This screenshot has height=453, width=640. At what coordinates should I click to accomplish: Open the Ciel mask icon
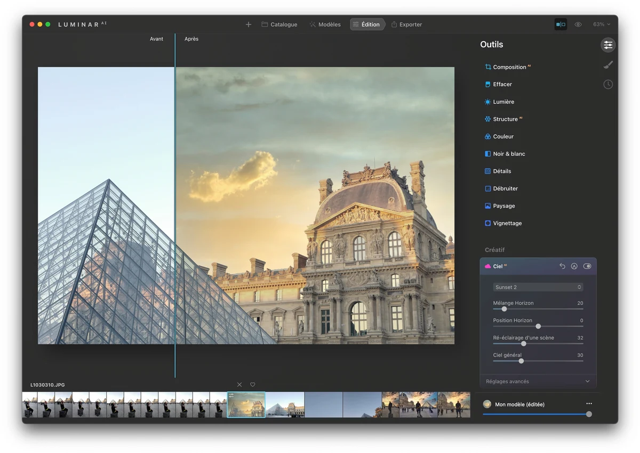[574, 266]
